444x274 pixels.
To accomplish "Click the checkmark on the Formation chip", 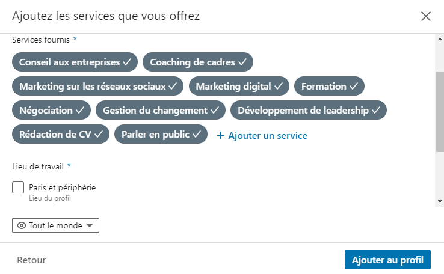I will (x=354, y=87).
